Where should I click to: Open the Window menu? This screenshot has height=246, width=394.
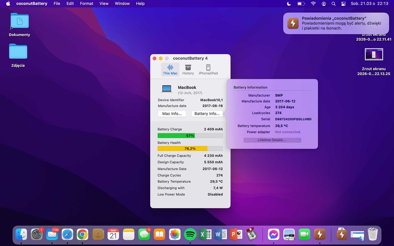tap(122, 4)
